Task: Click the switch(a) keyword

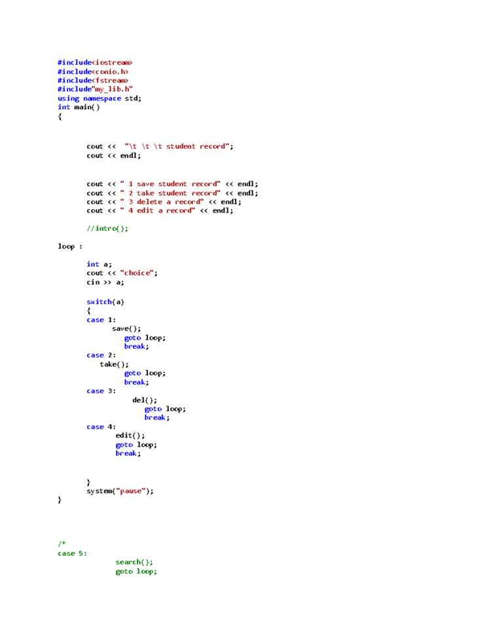Action: [105, 302]
